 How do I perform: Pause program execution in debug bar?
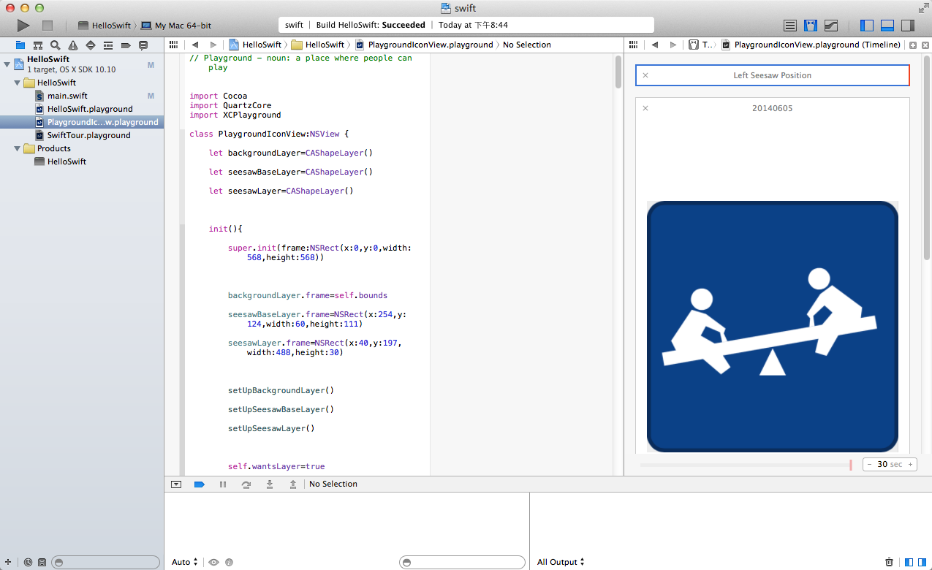[x=223, y=484]
